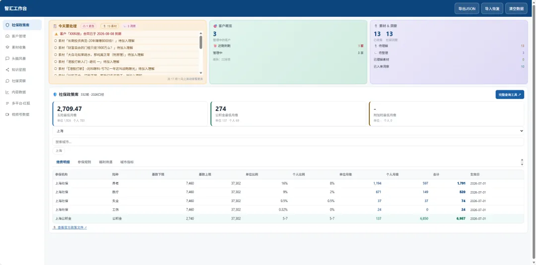Click the 多平台·红狐 list icon
Viewport: 536px width, 265px height.
click(x=7, y=103)
